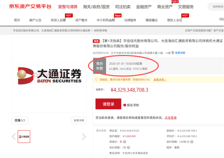Show the previous image with left arrow
The height and width of the screenshot is (158, 224).
pos(14,137)
